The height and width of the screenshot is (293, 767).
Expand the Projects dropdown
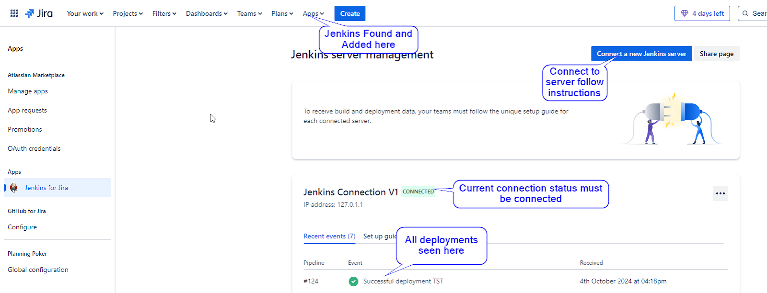point(128,13)
